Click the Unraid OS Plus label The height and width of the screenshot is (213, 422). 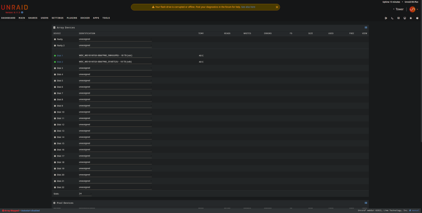click(411, 2)
